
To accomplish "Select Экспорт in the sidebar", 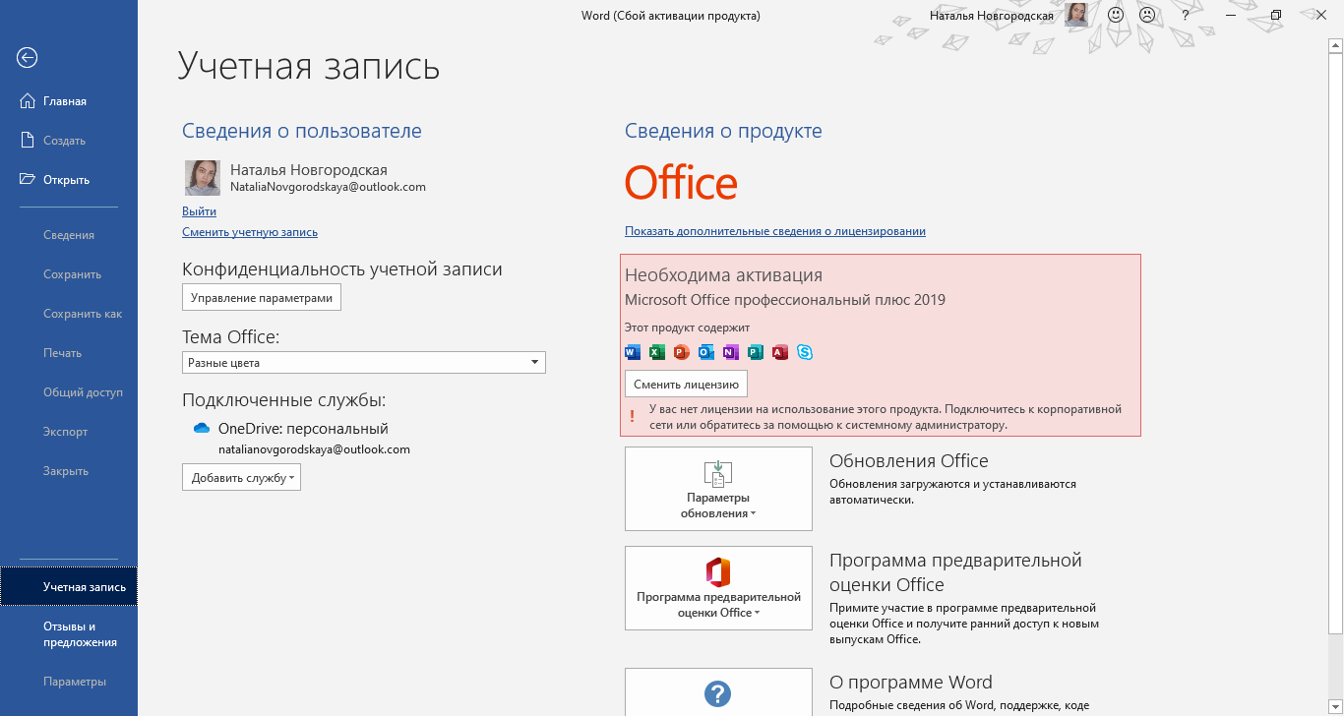I will pos(69,432).
